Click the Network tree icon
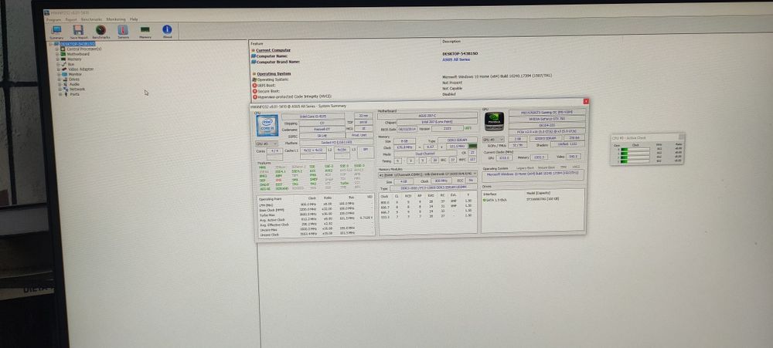The width and height of the screenshot is (773, 348). pos(66,90)
